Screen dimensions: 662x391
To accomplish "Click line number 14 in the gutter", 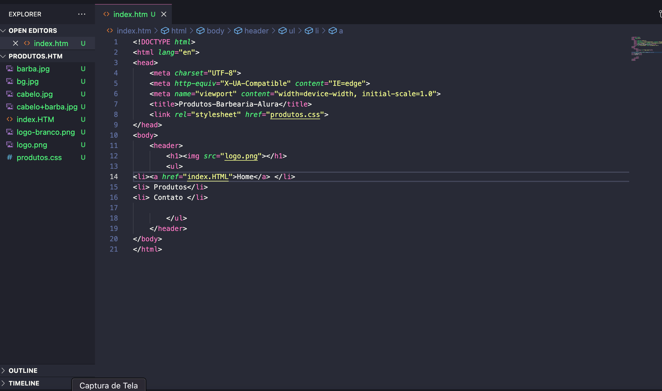I will tap(114, 177).
